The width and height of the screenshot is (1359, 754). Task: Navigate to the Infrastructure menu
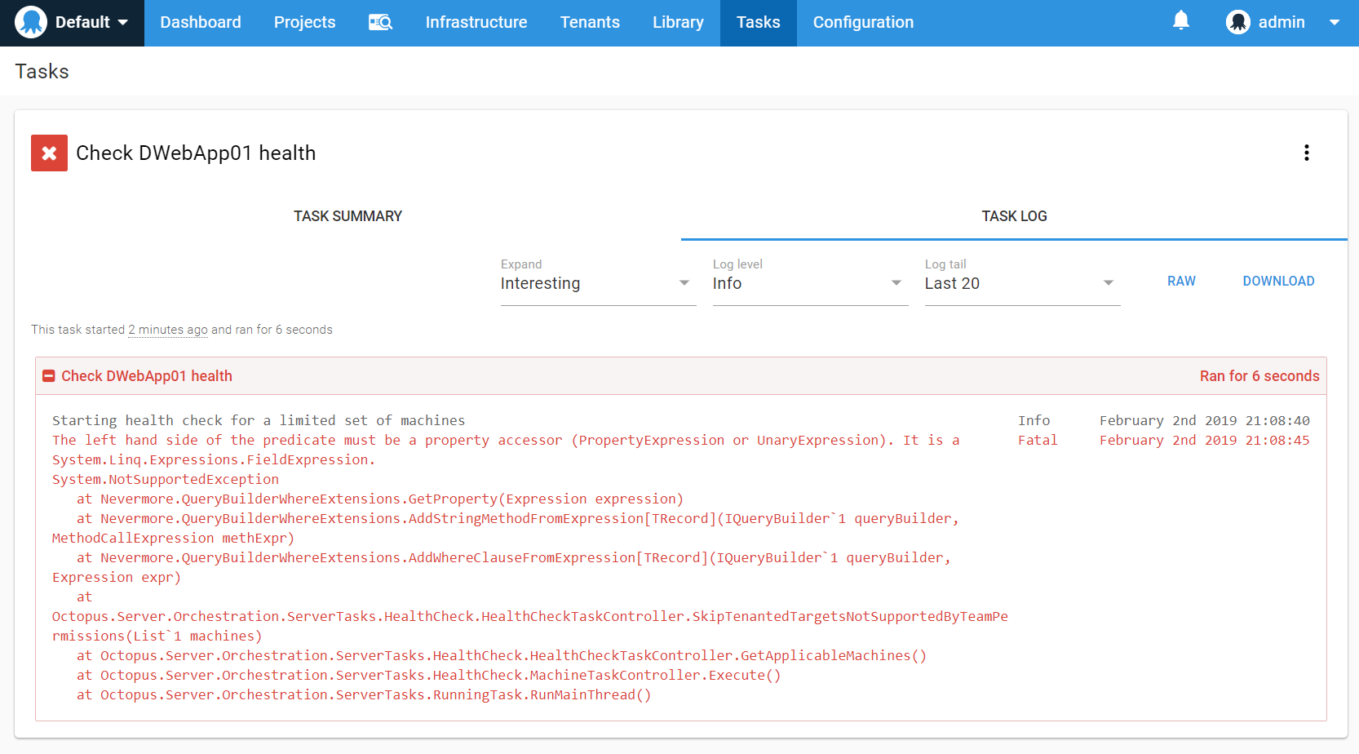pos(476,22)
